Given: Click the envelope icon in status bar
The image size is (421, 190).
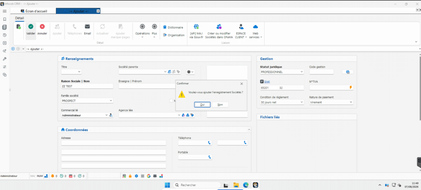Looking at the screenshot, I should click(155, 176).
